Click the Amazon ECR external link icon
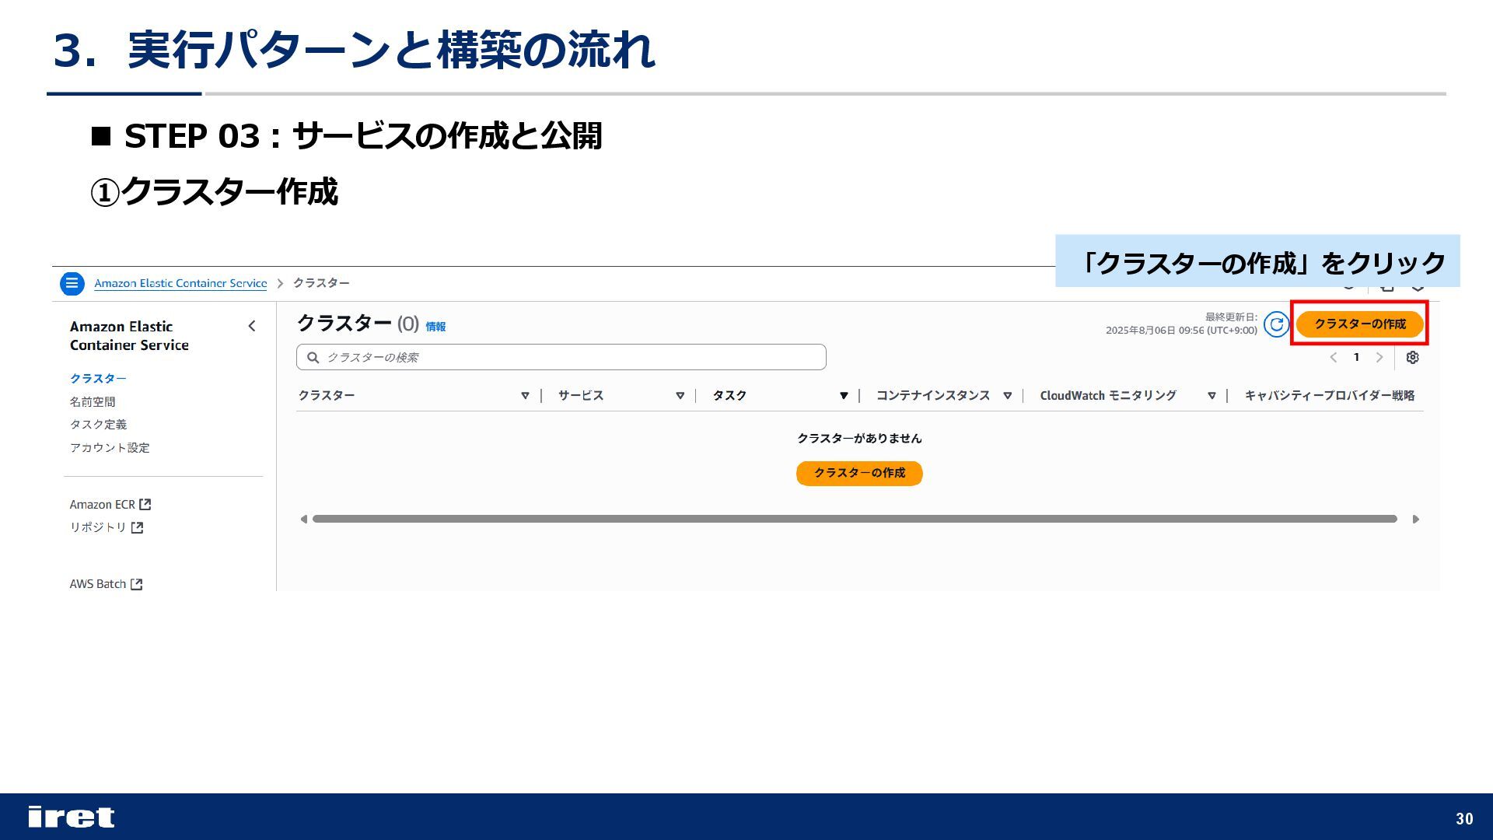 pyautogui.click(x=145, y=505)
